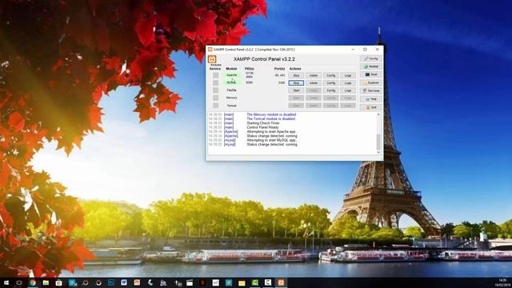
Task: Click the 'XAMPP Control Panel v3.2.2' heading
Action: click(264, 59)
